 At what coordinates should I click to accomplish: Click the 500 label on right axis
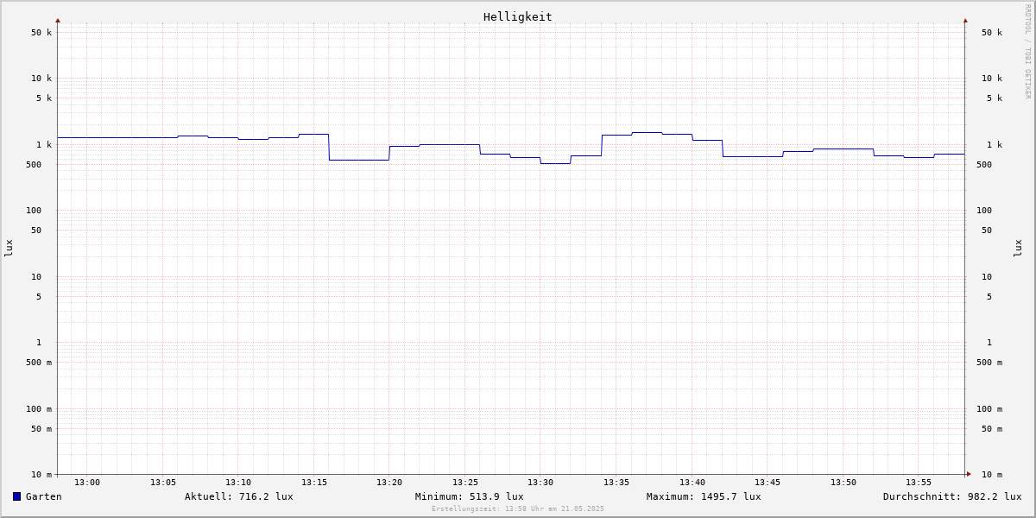[984, 165]
